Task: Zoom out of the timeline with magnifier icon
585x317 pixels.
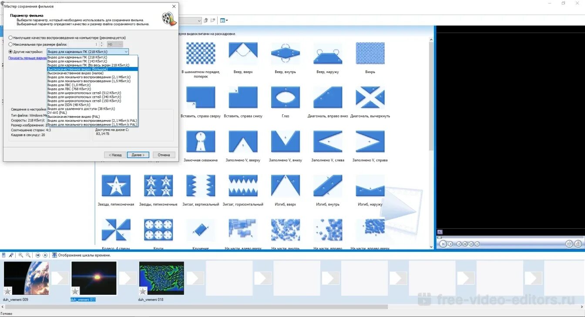Action: pos(28,255)
